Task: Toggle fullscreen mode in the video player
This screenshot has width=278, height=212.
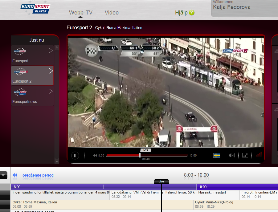Action: coord(245,155)
